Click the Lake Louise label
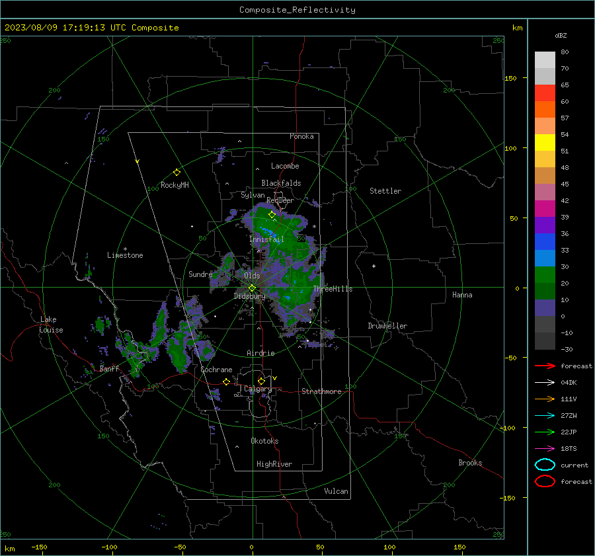The image size is (595, 556). (x=51, y=325)
